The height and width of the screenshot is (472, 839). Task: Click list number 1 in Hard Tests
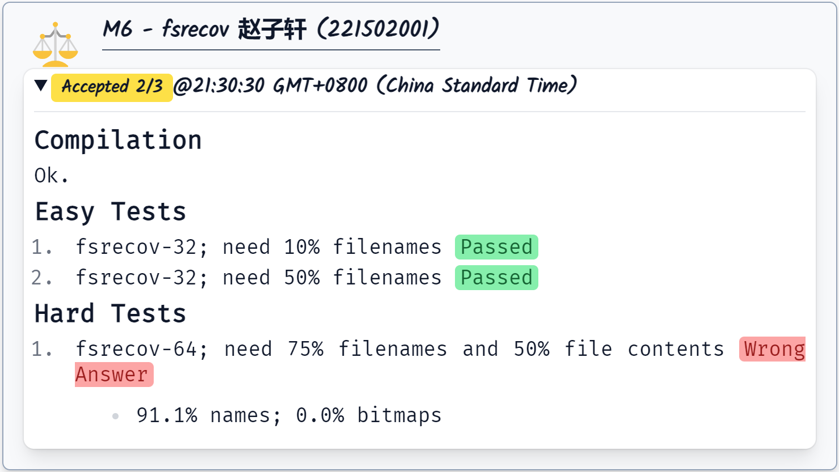41,349
